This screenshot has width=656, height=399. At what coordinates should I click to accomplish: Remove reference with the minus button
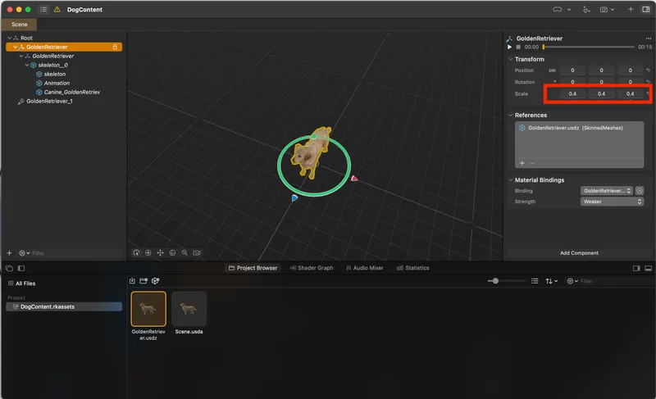[x=532, y=163]
